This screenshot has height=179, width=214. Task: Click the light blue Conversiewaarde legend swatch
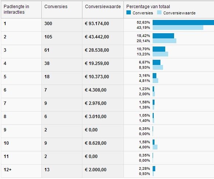tap(159, 13)
